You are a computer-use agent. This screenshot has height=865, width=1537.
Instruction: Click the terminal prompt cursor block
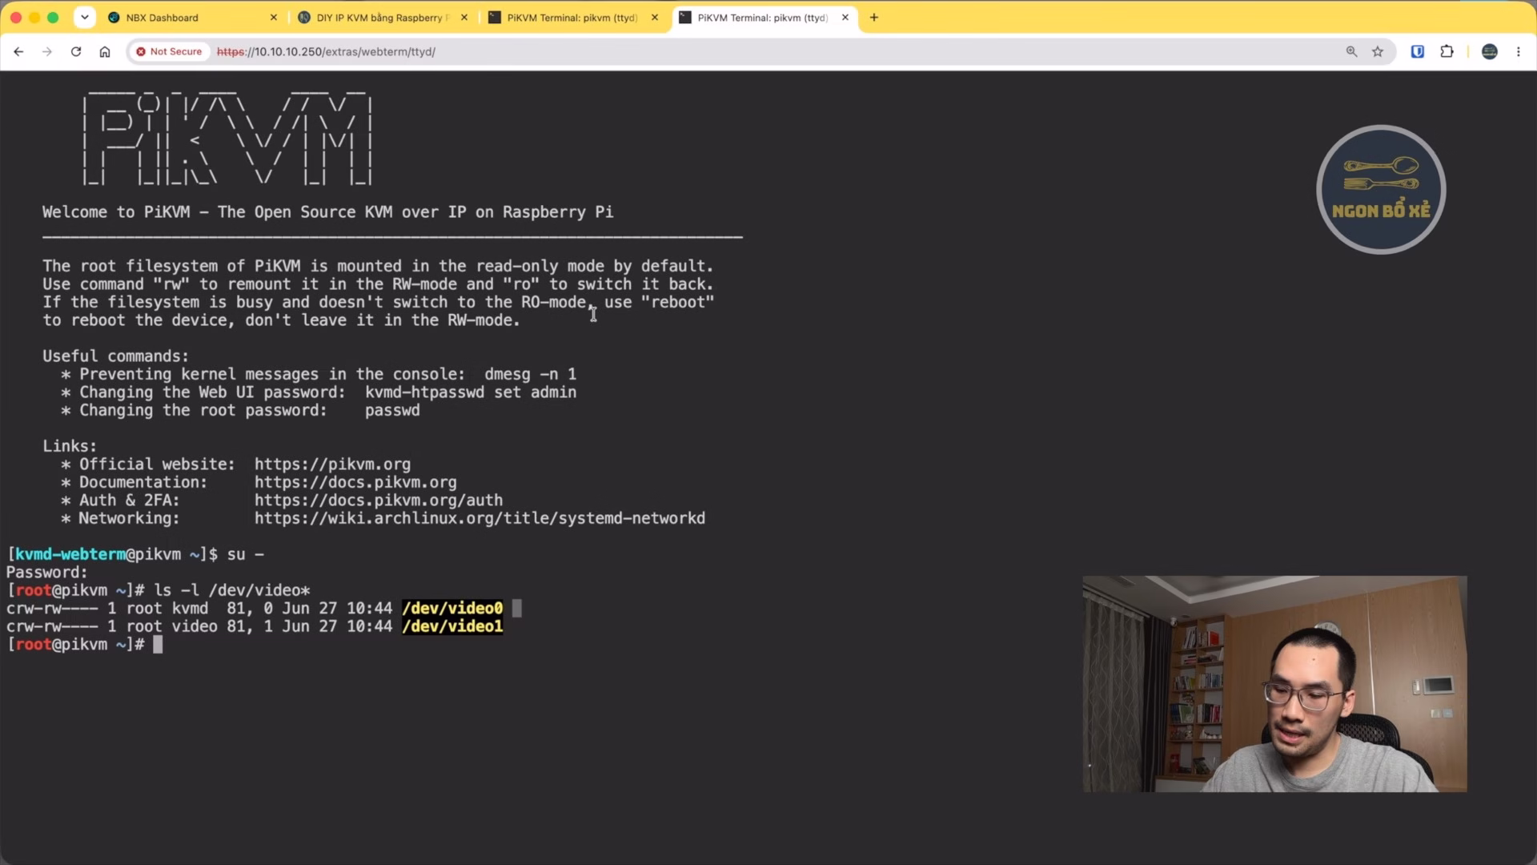coord(158,645)
